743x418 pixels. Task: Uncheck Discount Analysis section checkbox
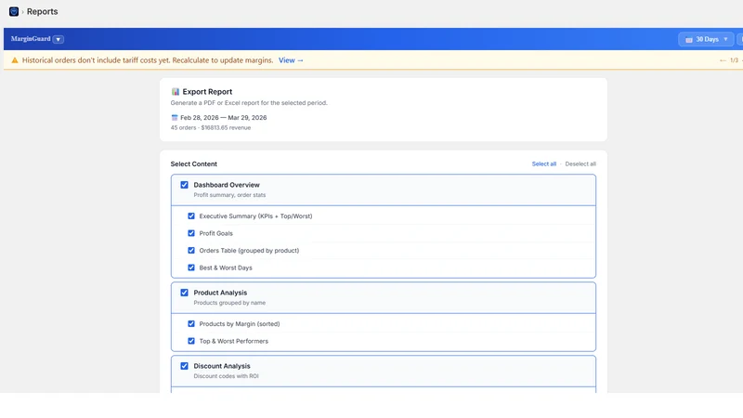184,366
